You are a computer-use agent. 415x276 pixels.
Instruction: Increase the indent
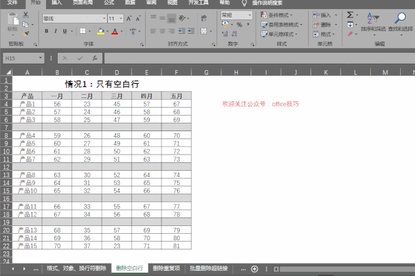pyautogui.click(x=191, y=31)
